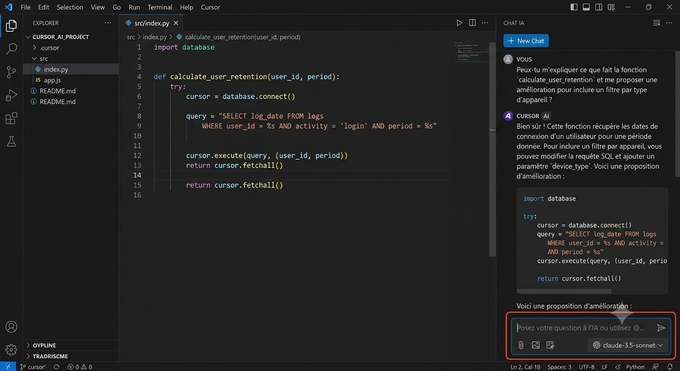Open the Selection menu
This screenshot has width=680, height=371.
point(70,7)
